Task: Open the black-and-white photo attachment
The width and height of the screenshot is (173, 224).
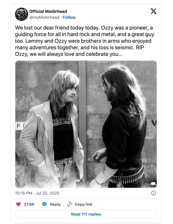Action: [86, 124]
